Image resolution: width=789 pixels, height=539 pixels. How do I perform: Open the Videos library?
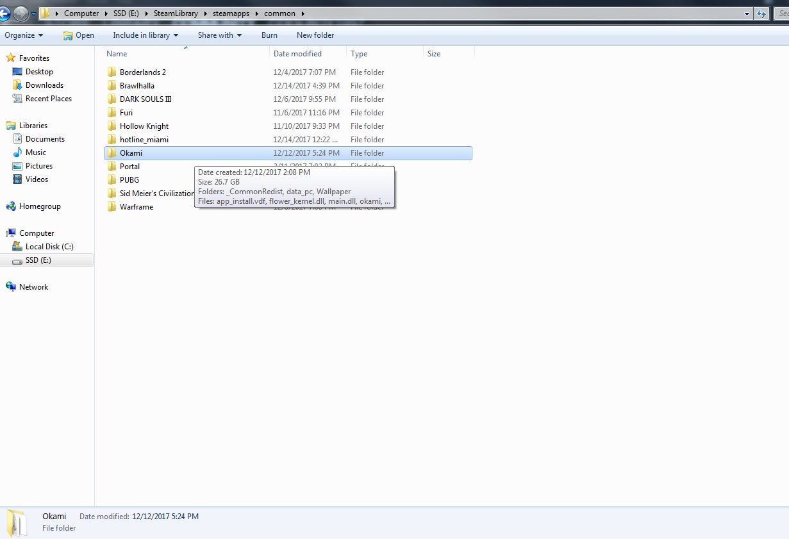tap(37, 179)
